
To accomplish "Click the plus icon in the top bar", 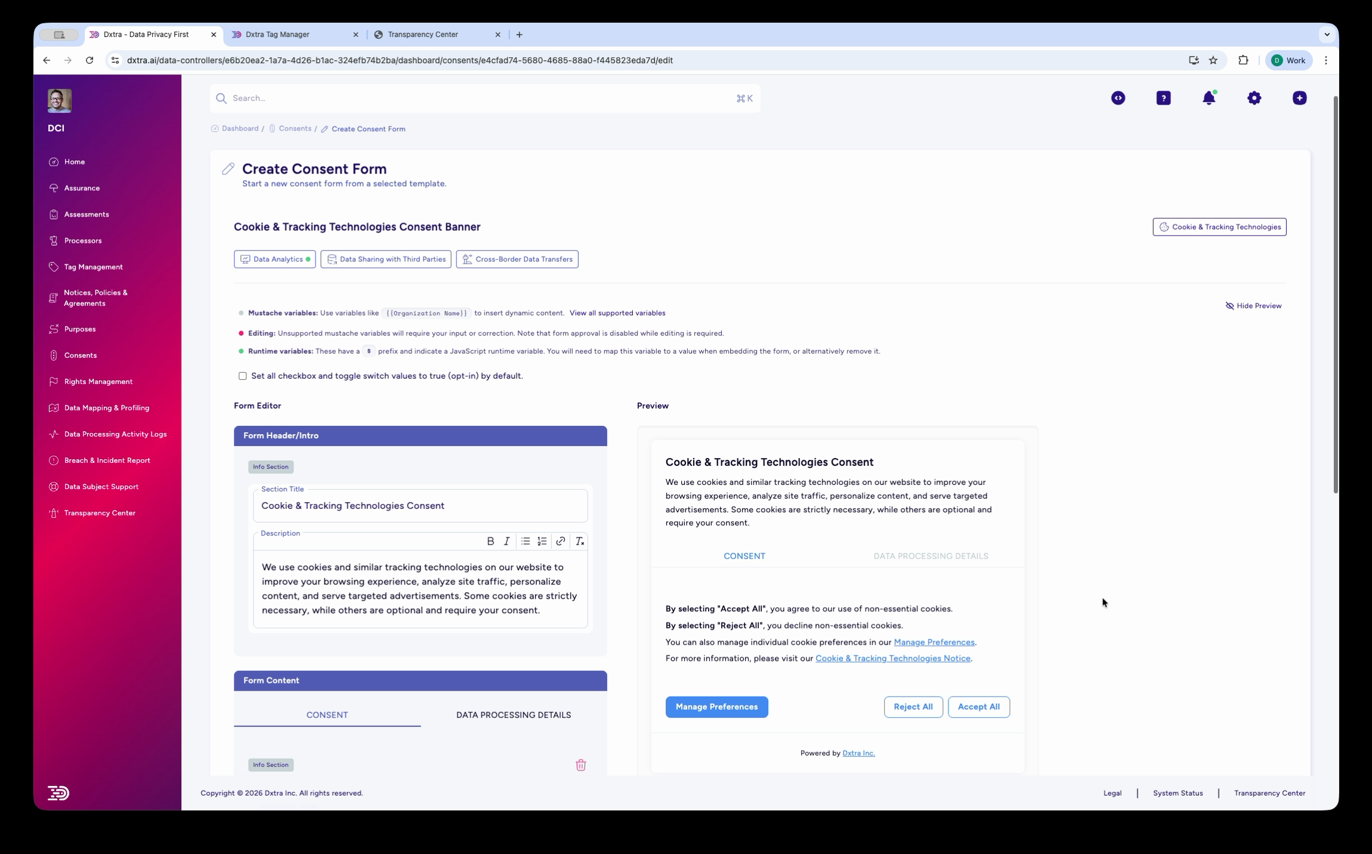I will 1299,98.
